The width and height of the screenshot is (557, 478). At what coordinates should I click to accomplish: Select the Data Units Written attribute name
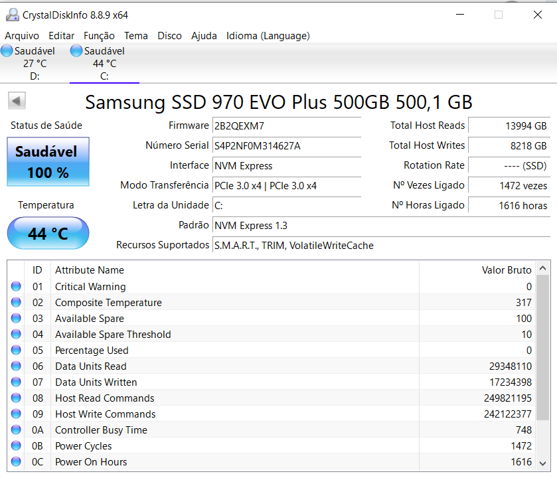(96, 382)
